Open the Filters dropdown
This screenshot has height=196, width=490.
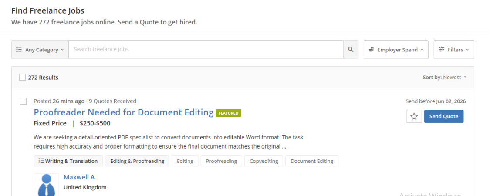click(454, 49)
